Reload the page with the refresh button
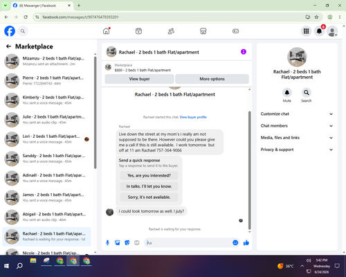 26,17
